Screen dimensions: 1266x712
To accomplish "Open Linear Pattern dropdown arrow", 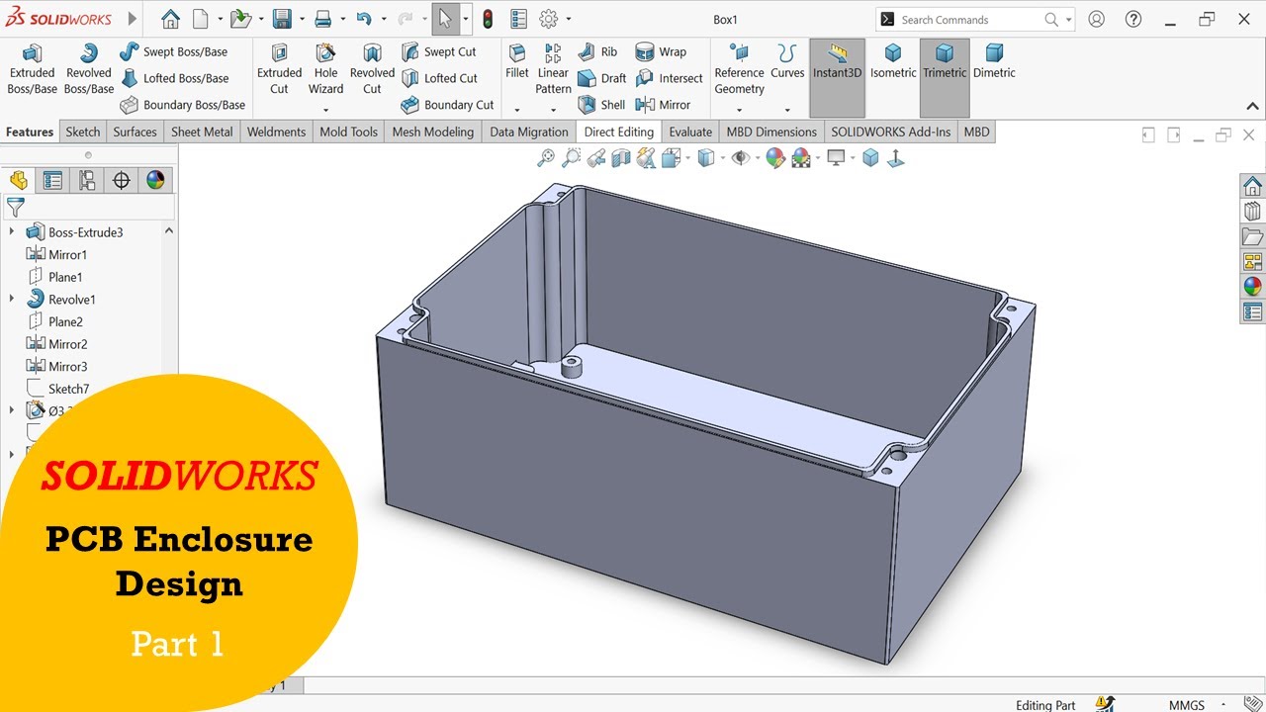I will [x=553, y=110].
